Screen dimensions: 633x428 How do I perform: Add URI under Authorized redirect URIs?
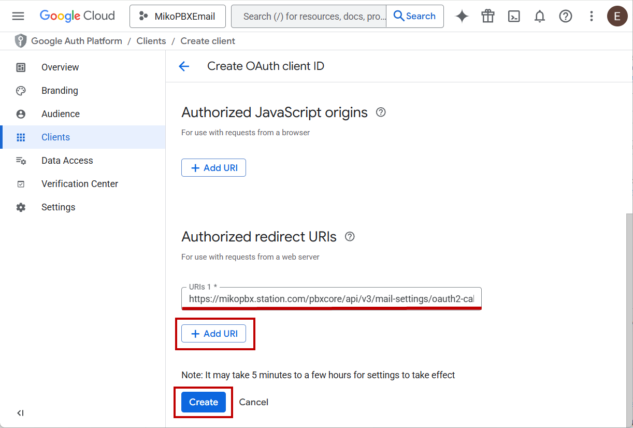(x=213, y=334)
